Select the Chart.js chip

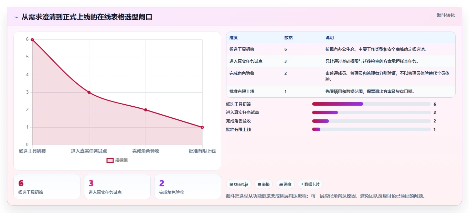tap(239, 184)
